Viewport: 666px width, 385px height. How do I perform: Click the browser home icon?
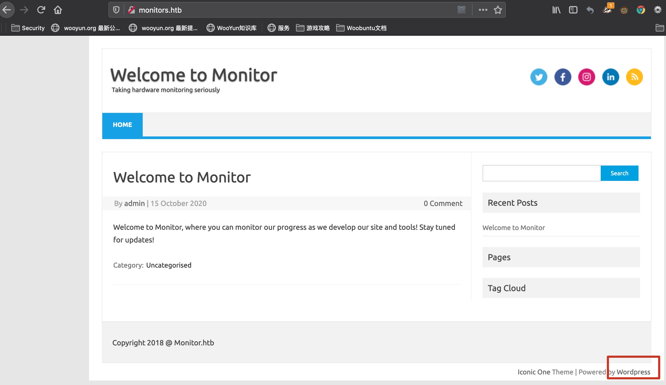coord(58,10)
